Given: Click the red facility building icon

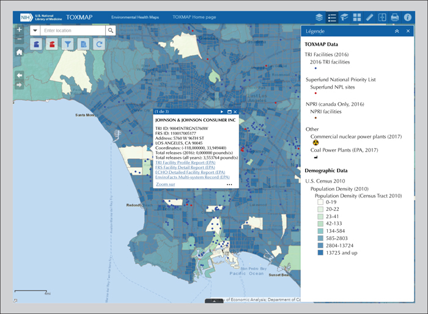Looking at the screenshot, I should coord(52,44).
